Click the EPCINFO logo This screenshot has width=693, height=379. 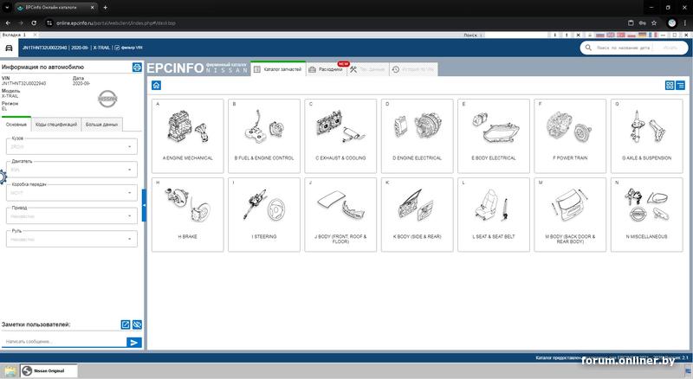[175, 68]
